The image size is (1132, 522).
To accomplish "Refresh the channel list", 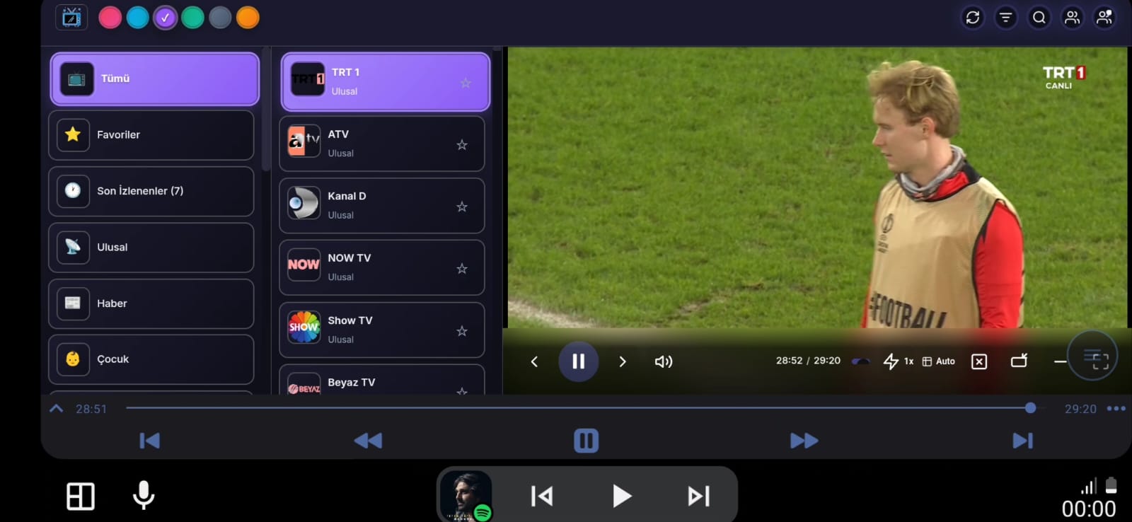I will click(x=973, y=18).
